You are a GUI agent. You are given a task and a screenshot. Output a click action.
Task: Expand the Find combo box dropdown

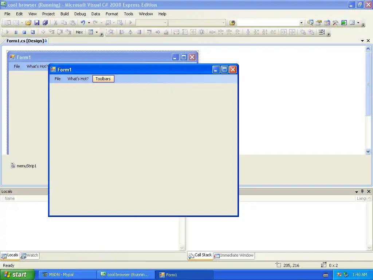tap(301, 23)
